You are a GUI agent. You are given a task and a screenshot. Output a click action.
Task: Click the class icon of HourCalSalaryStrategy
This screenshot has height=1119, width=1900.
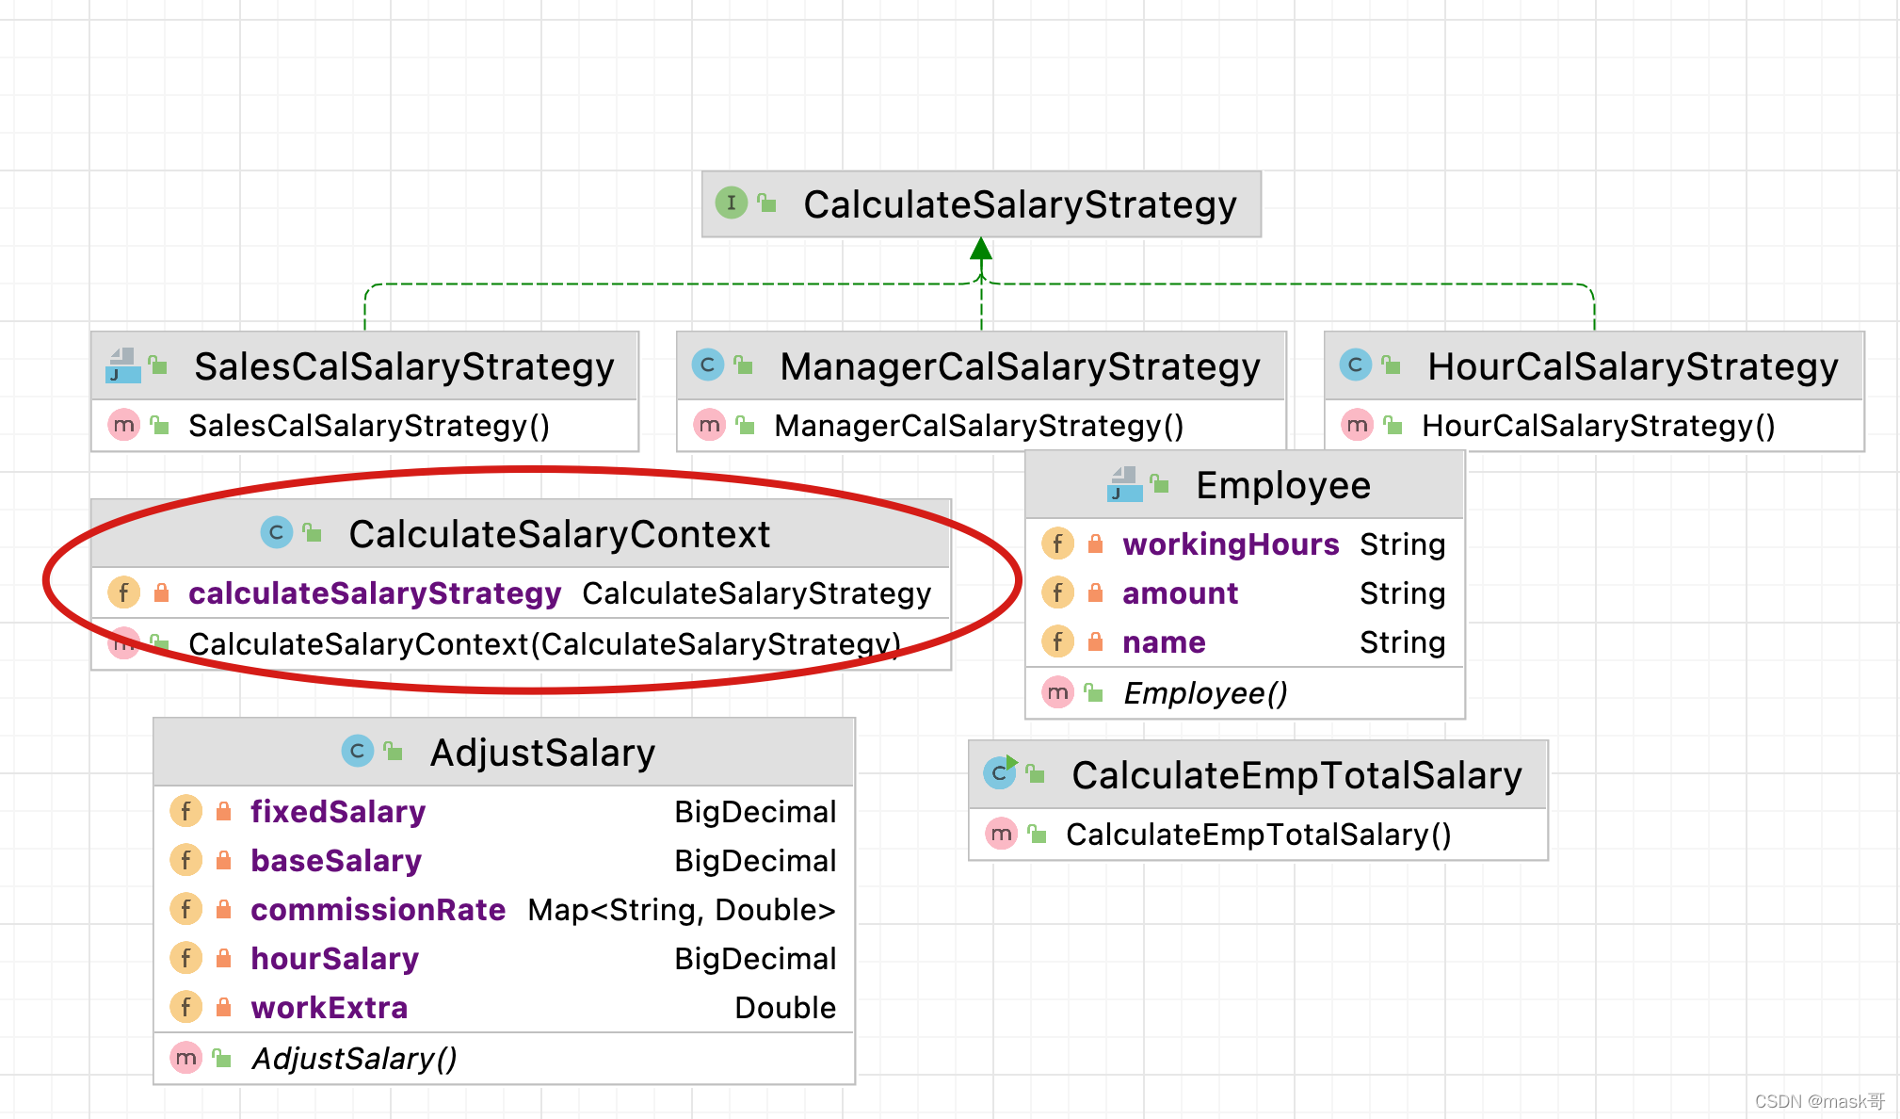pos(1355,365)
